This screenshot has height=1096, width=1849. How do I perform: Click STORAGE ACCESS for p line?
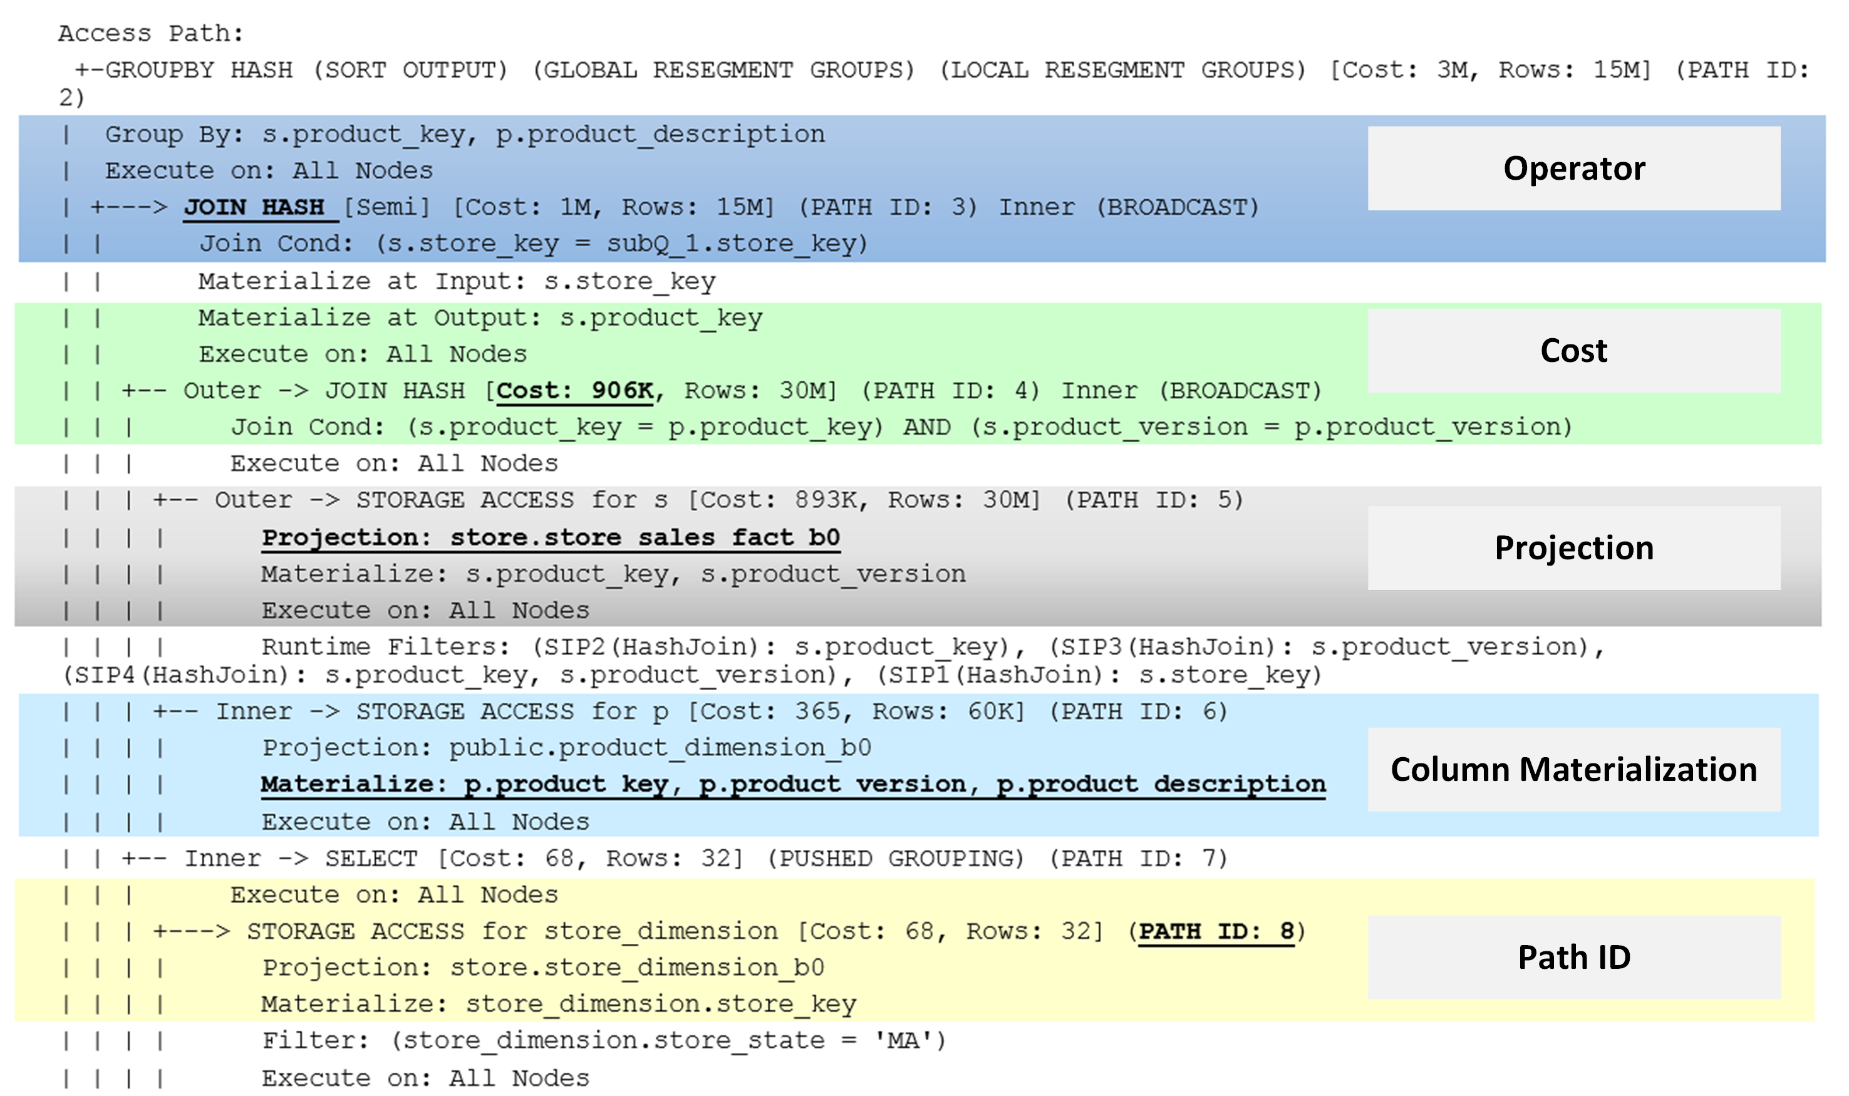click(x=690, y=712)
